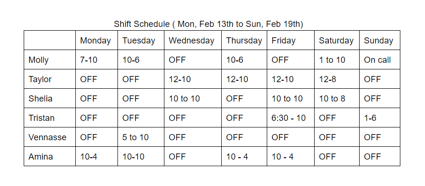Select Molly's name cell
Viewport: 425px width, 186px height.
(x=50, y=59)
